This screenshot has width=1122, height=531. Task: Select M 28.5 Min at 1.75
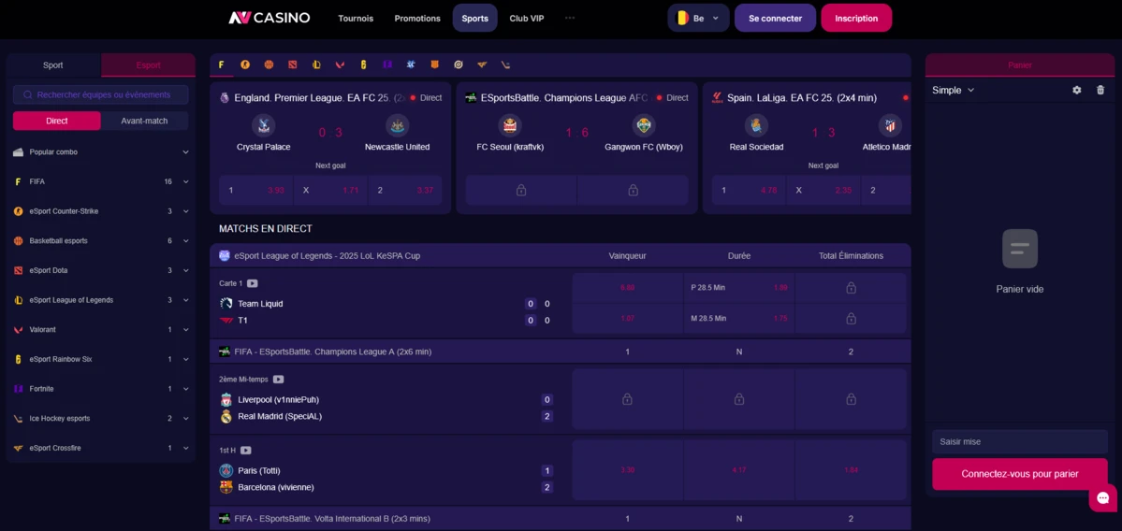click(739, 319)
